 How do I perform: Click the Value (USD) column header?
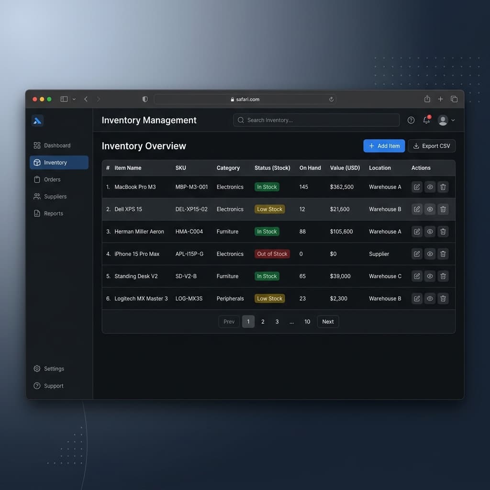pos(345,168)
